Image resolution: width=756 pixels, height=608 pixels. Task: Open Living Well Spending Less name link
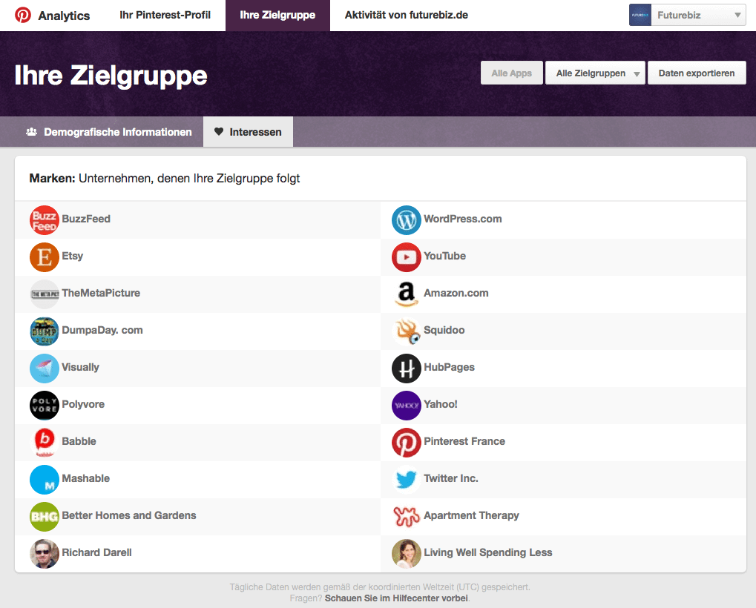[488, 553]
